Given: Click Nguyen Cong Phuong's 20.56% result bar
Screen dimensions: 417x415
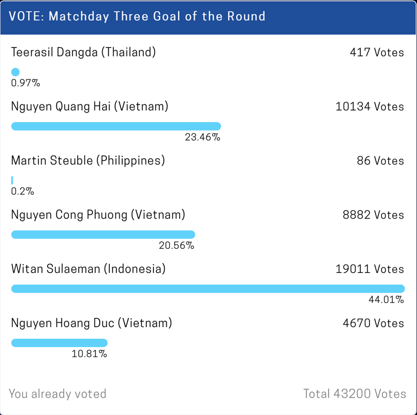Looking at the screenshot, I should point(103,235).
